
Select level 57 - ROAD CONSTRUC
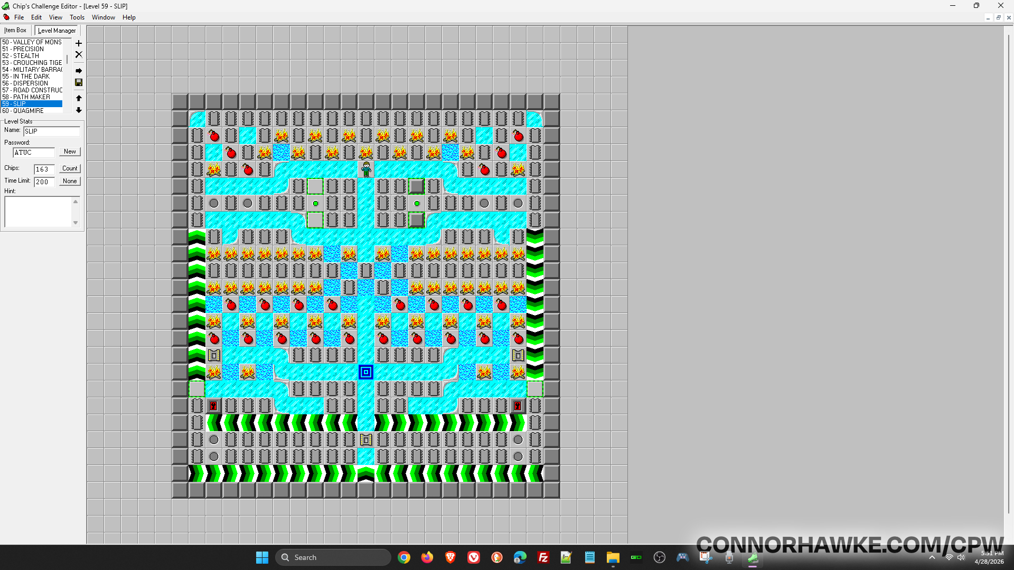(x=32, y=90)
